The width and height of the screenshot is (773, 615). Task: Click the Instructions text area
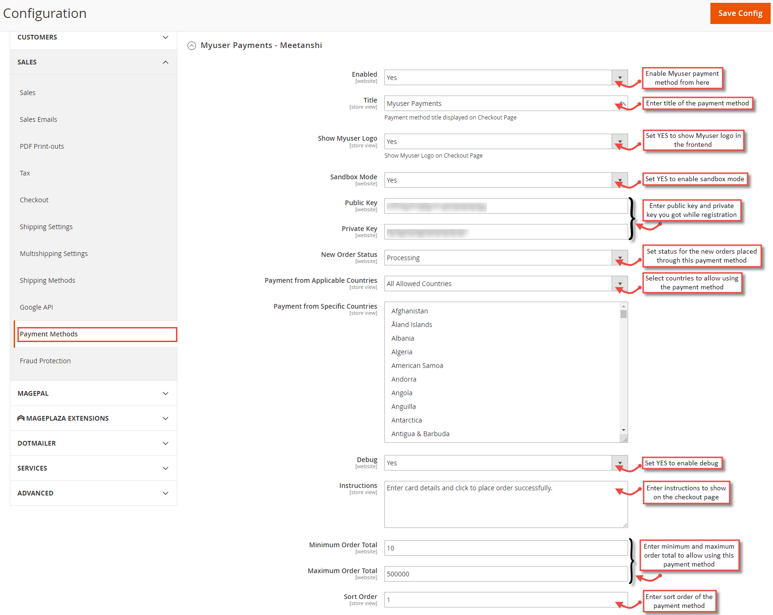(506, 504)
